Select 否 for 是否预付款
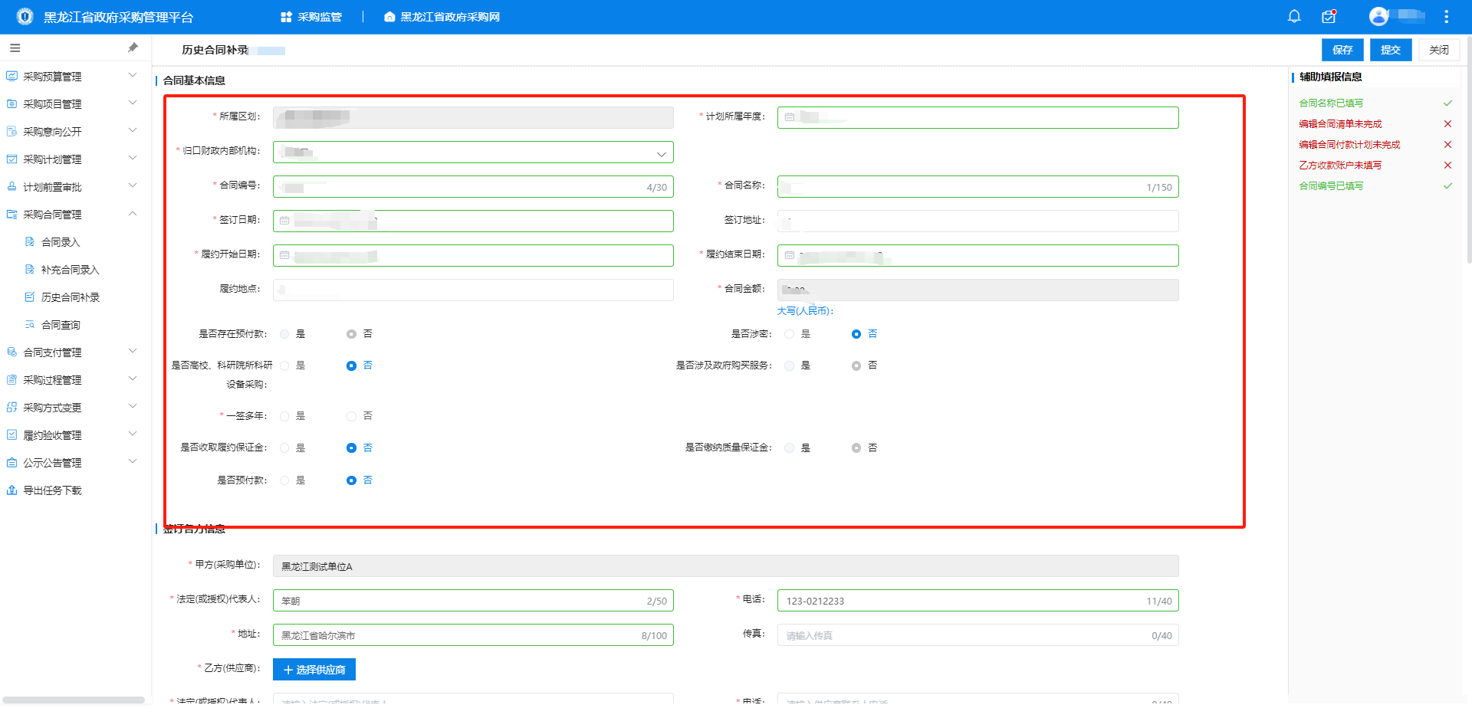This screenshot has width=1472, height=718. [x=351, y=480]
